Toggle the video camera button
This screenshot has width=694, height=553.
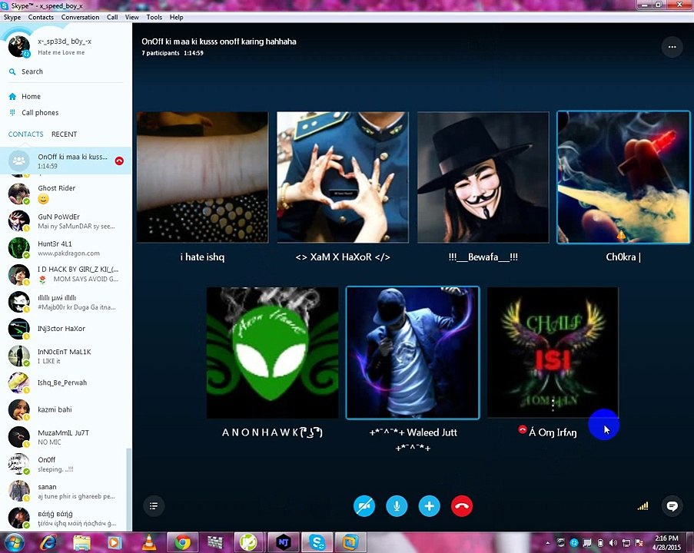point(364,506)
